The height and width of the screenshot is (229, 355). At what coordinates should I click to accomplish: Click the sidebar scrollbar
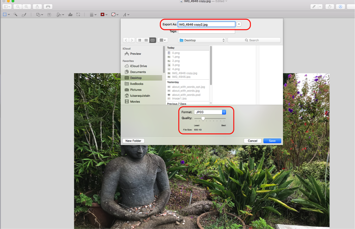(164, 60)
